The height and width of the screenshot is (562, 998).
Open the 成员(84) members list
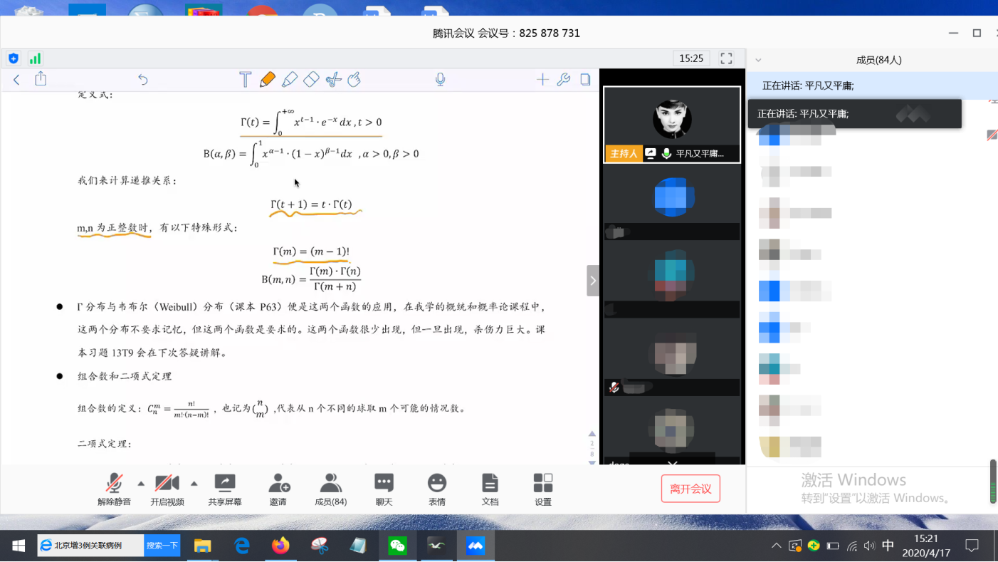click(x=330, y=489)
